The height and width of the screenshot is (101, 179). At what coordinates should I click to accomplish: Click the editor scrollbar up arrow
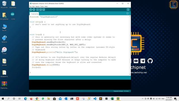click(130, 16)
